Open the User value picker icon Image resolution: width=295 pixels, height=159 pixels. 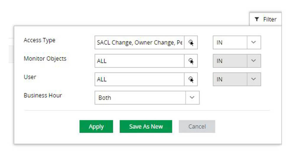191,79
